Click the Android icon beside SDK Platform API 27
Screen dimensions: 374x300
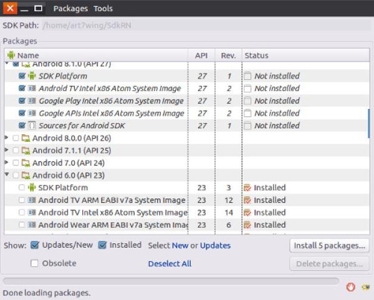pyautogui.click(x=32, y=76)
